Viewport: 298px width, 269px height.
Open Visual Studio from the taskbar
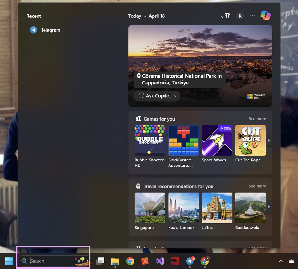[x=160, y=261]
